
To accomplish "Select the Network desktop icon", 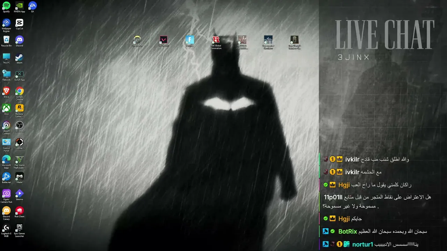I will (6, 75).
